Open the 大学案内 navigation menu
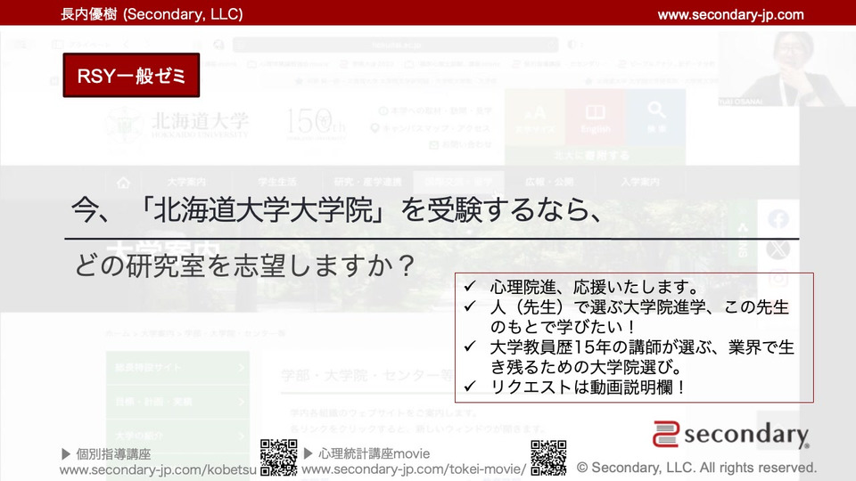This screenshot has width=856, height=481. (186, 182)
